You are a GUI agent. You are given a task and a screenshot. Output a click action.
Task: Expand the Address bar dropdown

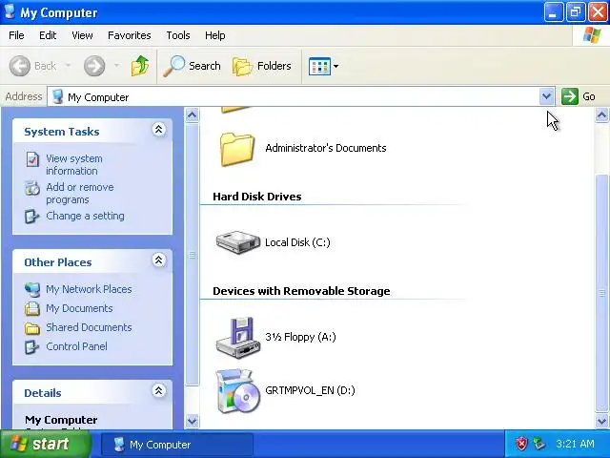pos(546,96)
